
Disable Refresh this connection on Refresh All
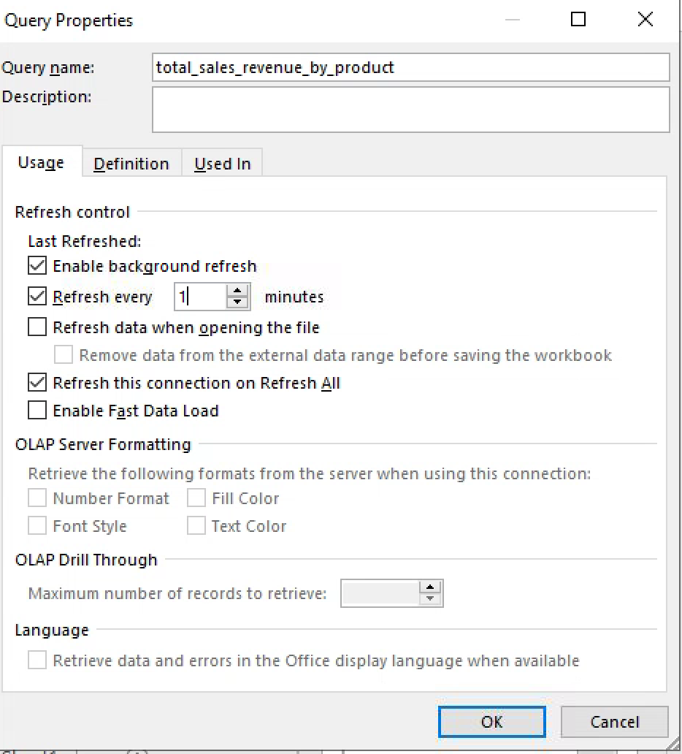[37, 382]
